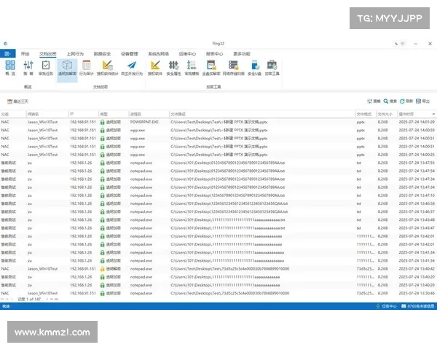
Task: Switch to the 上网行为 ribbon tab
Action: 74,53
